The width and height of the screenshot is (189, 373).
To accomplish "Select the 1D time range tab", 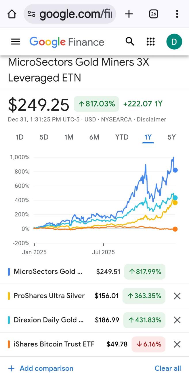I will click(x=20, y=137).
